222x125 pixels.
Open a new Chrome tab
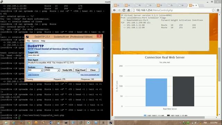(x=201, y=6)
